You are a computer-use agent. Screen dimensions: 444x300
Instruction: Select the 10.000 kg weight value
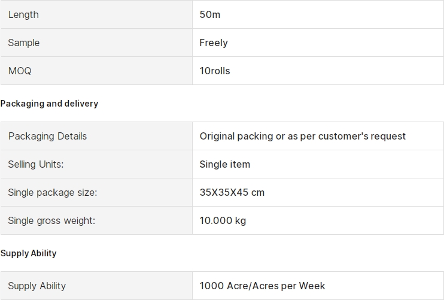click(x=223, y=220)
